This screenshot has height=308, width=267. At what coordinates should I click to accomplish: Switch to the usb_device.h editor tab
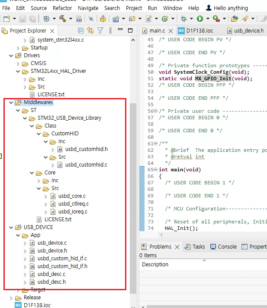[246, 31]
